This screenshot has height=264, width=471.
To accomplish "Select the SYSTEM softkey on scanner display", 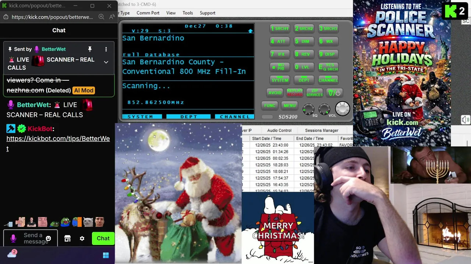I will 142,117.
